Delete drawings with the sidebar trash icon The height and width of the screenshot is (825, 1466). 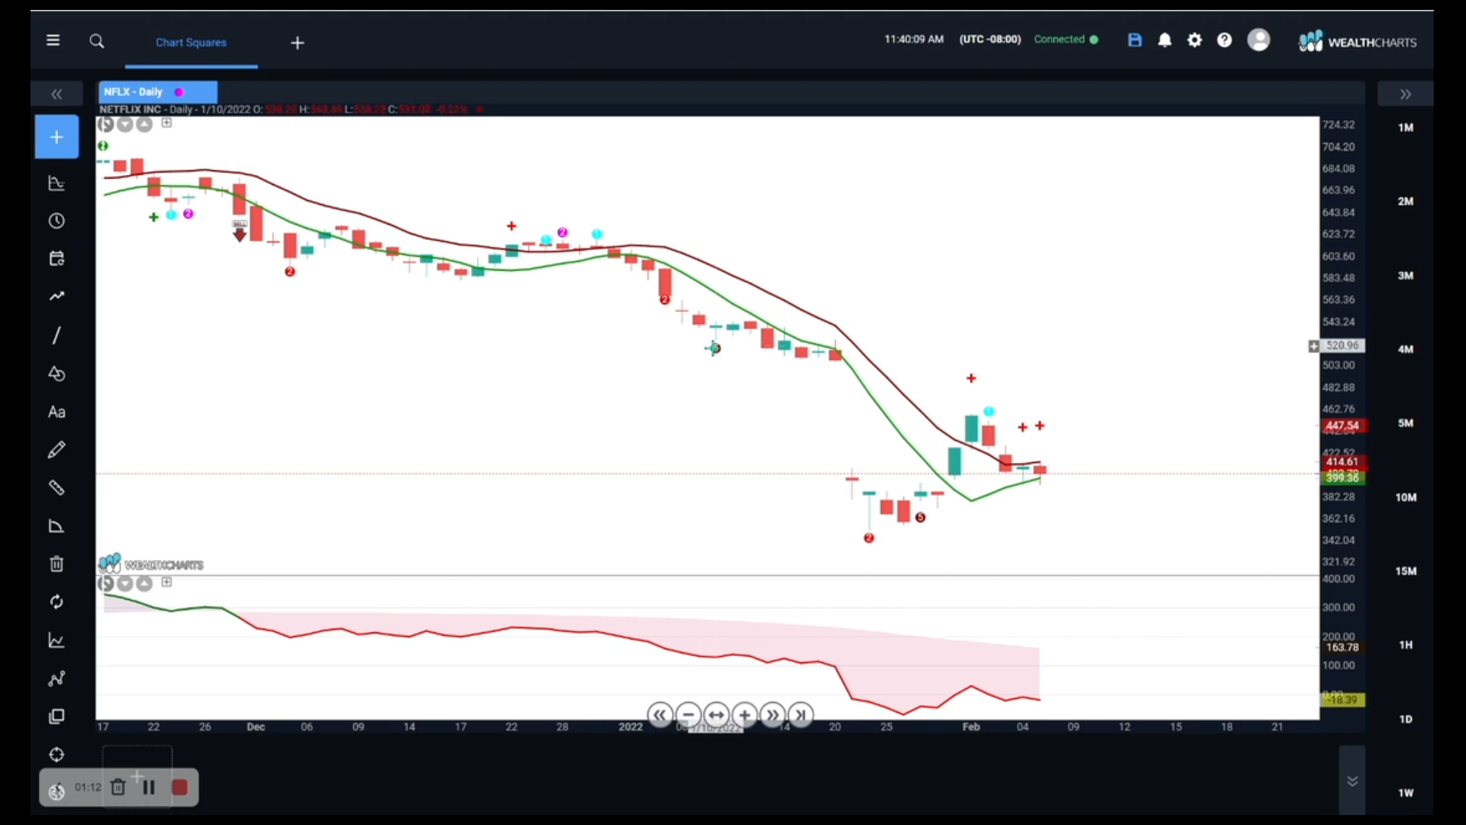(57, 564)
